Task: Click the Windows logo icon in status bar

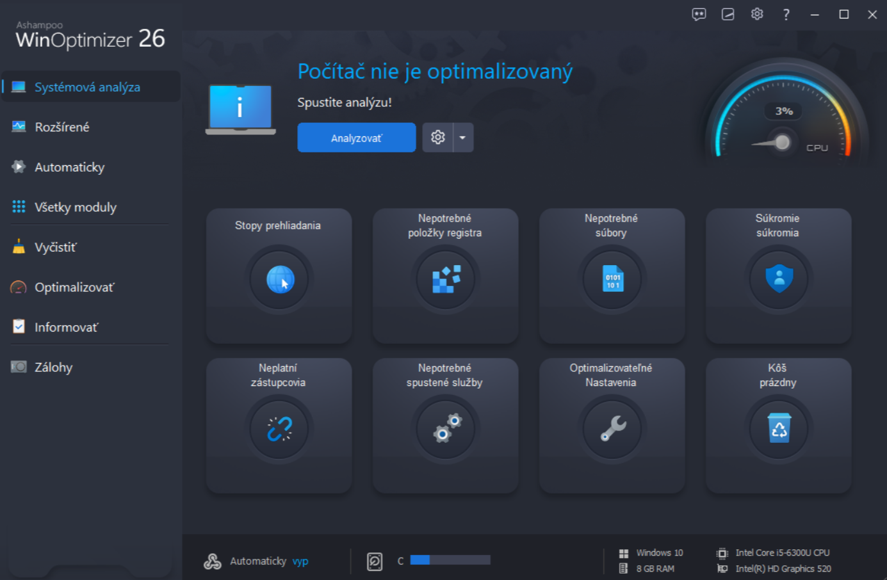Action: 624,553
